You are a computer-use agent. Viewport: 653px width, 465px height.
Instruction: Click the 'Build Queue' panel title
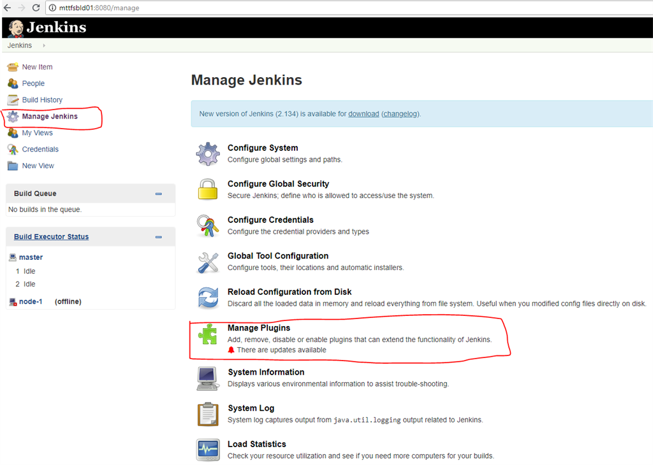[x=35, y=194]
